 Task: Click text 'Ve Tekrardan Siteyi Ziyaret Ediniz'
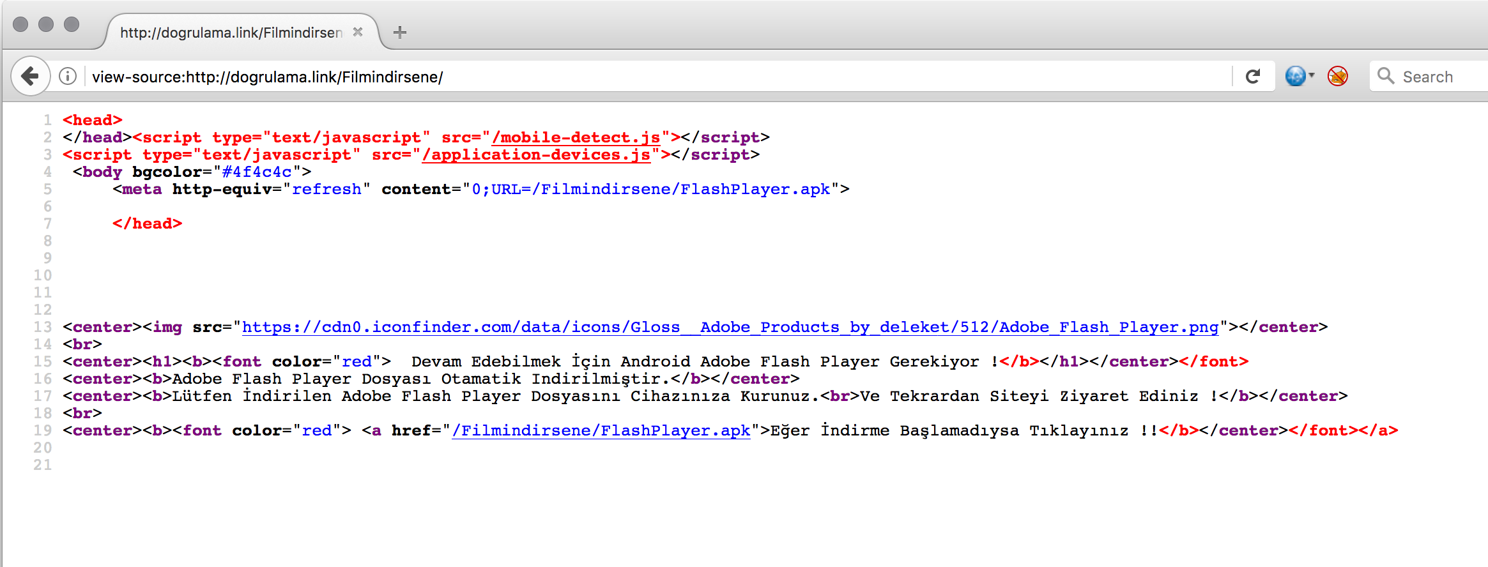(1029, 396)
